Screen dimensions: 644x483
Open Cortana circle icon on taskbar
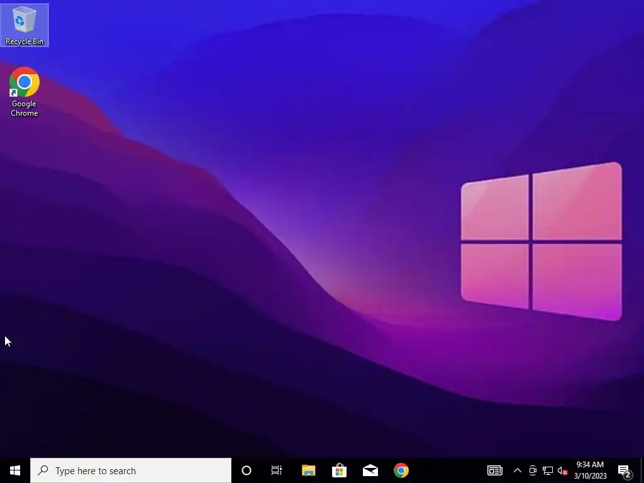point(247,470)
